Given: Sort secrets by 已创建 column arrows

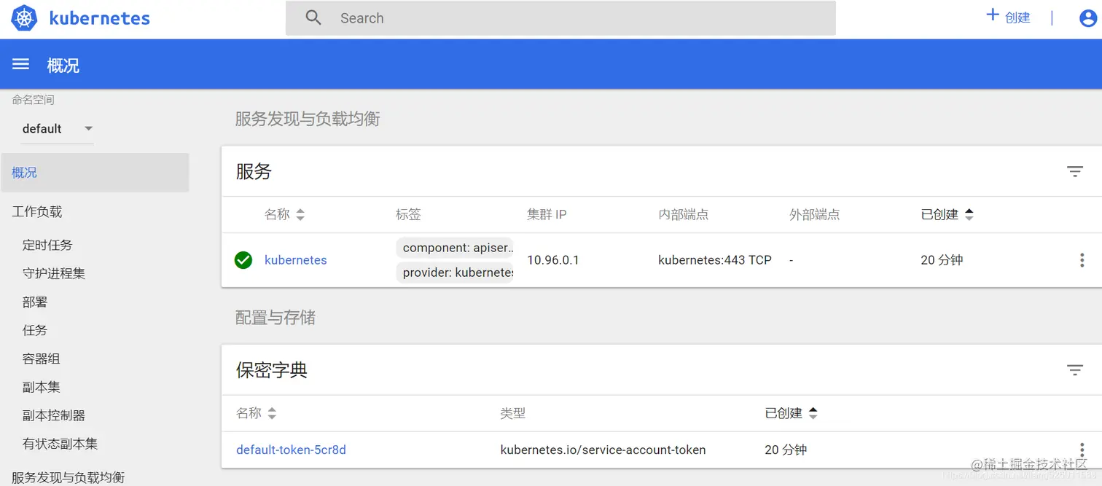Looking at the screenshot, I should (813, 413).
